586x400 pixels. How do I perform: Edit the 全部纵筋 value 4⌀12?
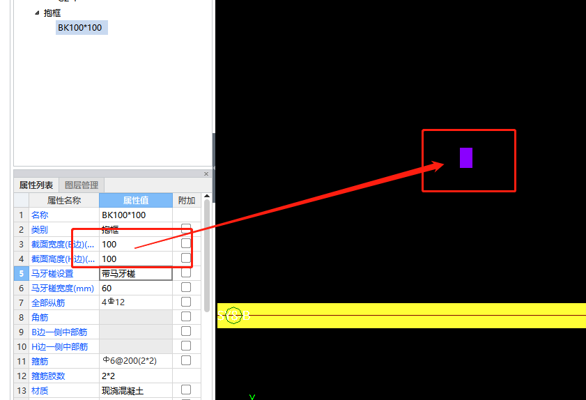coord(136,302)
